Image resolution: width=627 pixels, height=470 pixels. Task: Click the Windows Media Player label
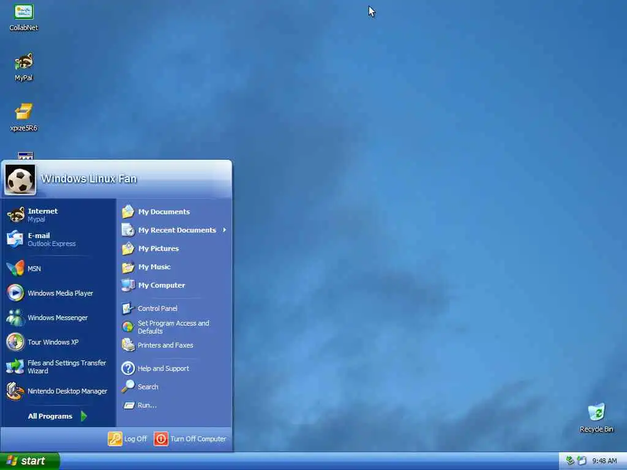point(61,293)
